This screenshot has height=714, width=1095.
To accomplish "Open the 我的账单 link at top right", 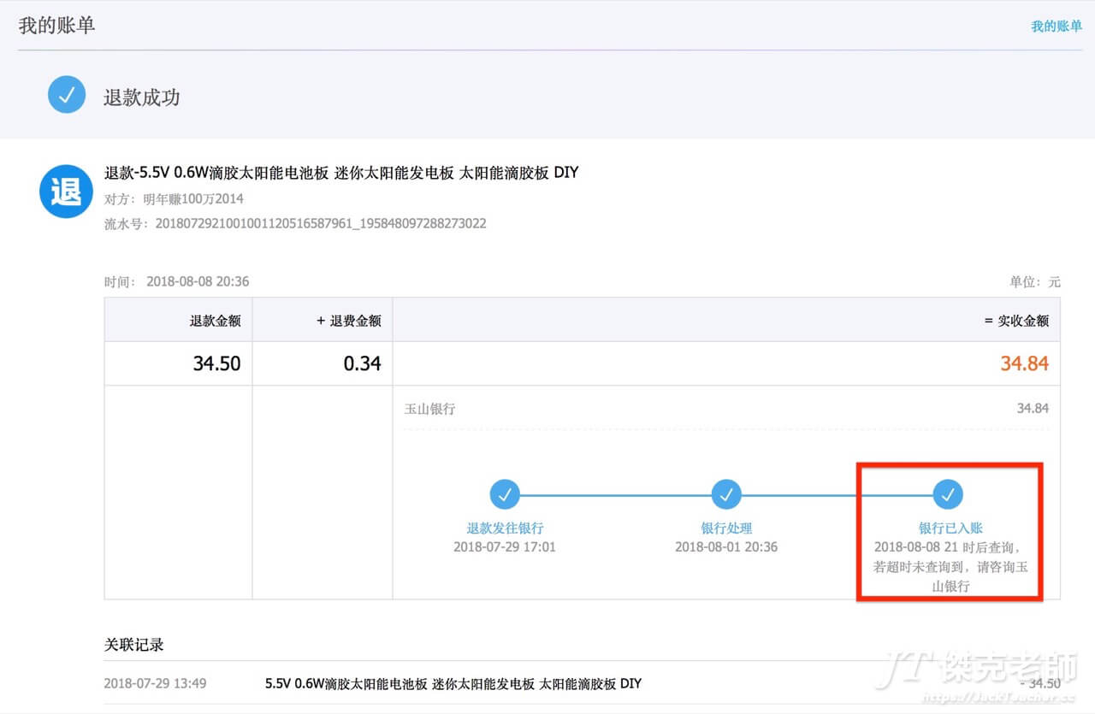I will pyautogui.click(x=1057, y=27).
